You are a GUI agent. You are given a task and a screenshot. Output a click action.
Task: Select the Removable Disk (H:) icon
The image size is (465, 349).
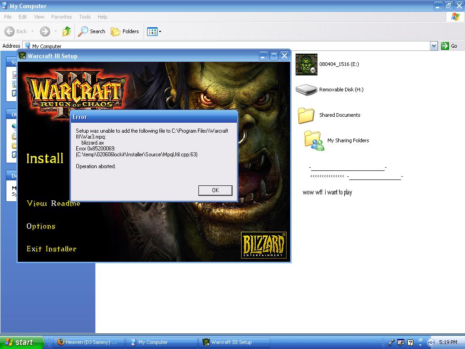pos(307,90)
